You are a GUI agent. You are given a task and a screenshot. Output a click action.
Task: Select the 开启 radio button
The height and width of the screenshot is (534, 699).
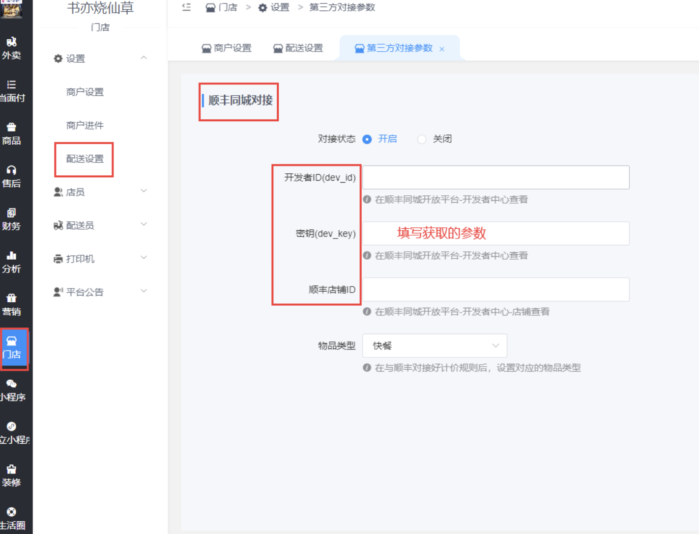[367, 139]
